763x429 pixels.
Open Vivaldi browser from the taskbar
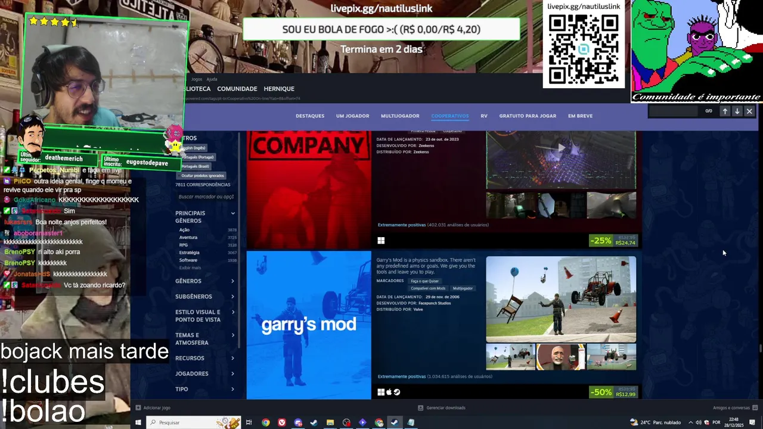281,422
